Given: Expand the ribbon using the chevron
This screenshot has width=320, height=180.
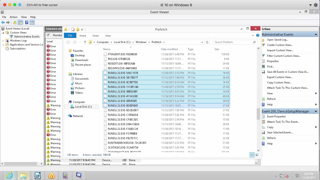Looking at the screenshot, I should pyautogui.click(x=253, y=35).
